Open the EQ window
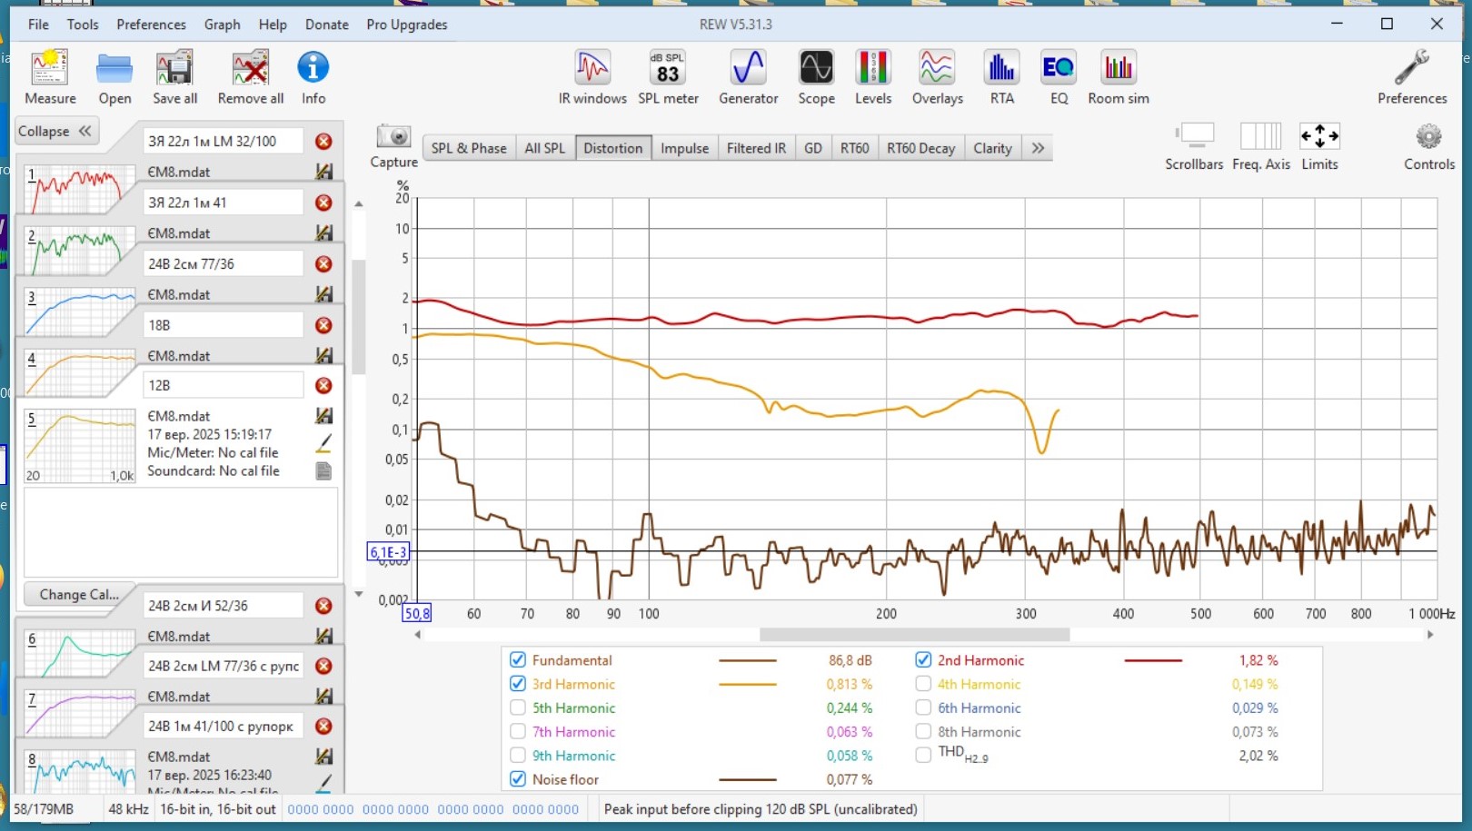 (x=1059, y=77)
